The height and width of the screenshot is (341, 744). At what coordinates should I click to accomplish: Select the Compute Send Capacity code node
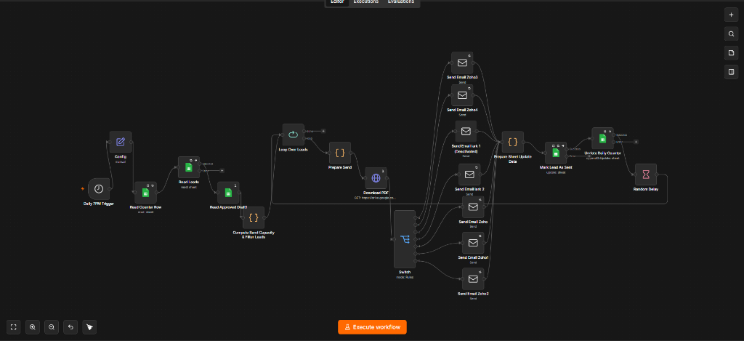pos(254,217)
